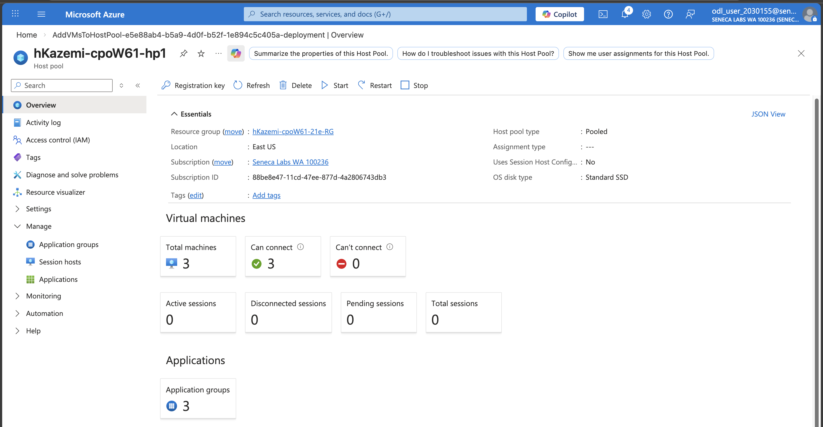The height and width of the screenshot is (427, 823).
Task: Add host pool to favorites with star
Action: click(x=201, y=53)
